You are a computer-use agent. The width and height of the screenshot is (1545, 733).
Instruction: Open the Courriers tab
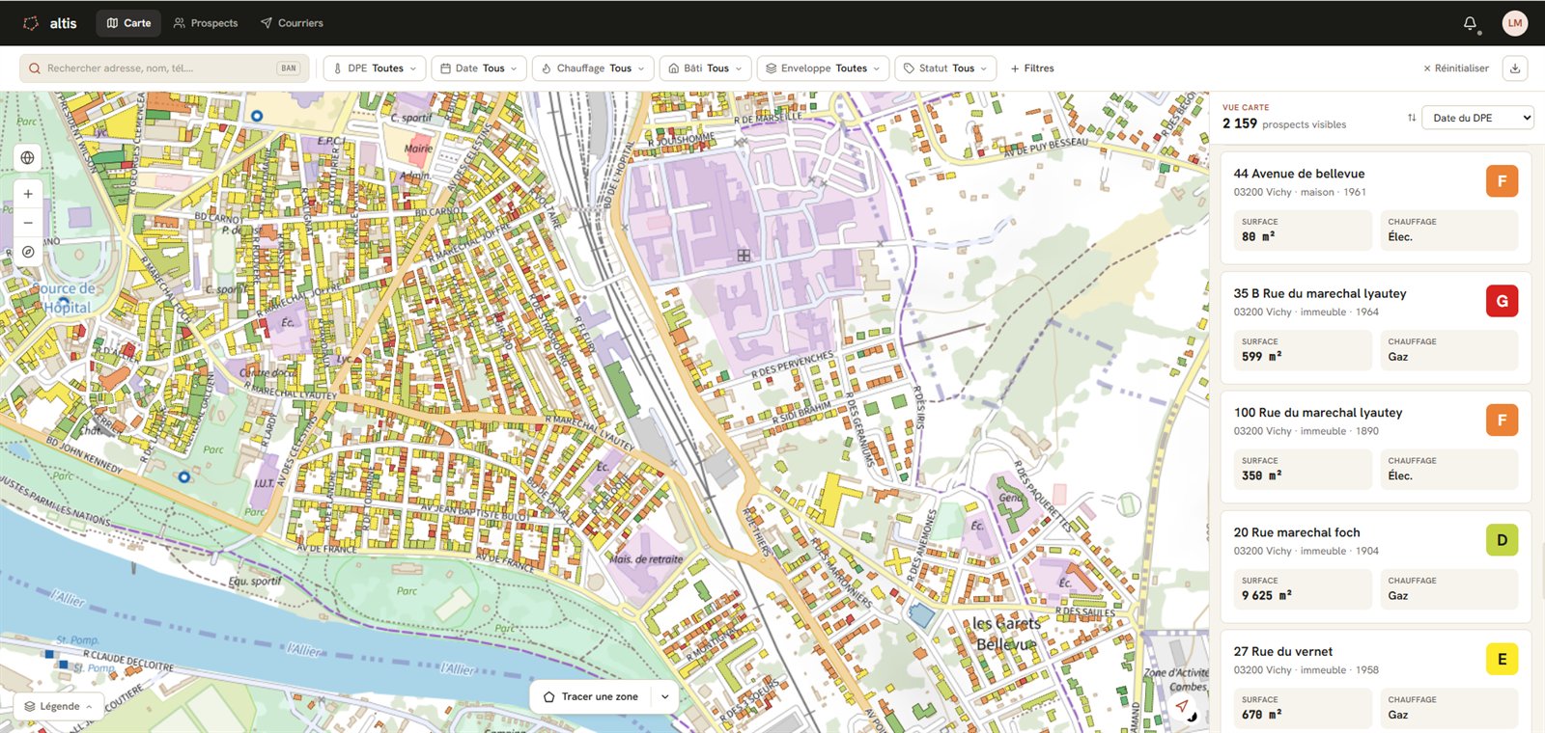pyautogui.click(x=292, y=23)
